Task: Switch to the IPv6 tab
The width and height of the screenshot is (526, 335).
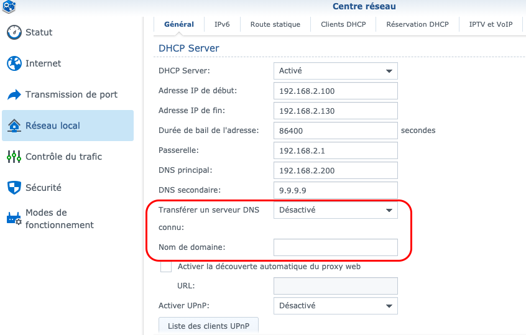Action: point(222,25)
